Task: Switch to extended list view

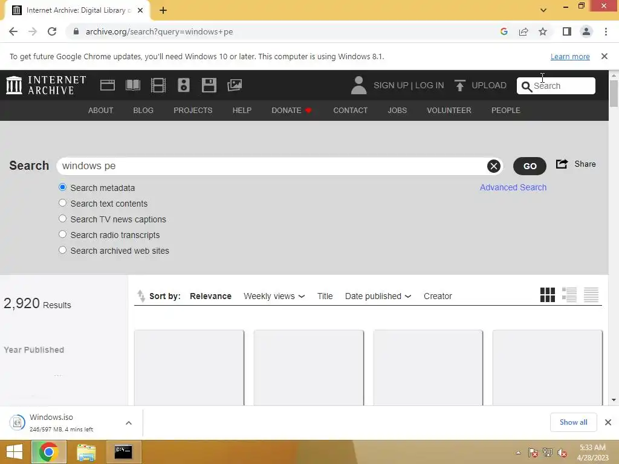Action: [569, 295]
